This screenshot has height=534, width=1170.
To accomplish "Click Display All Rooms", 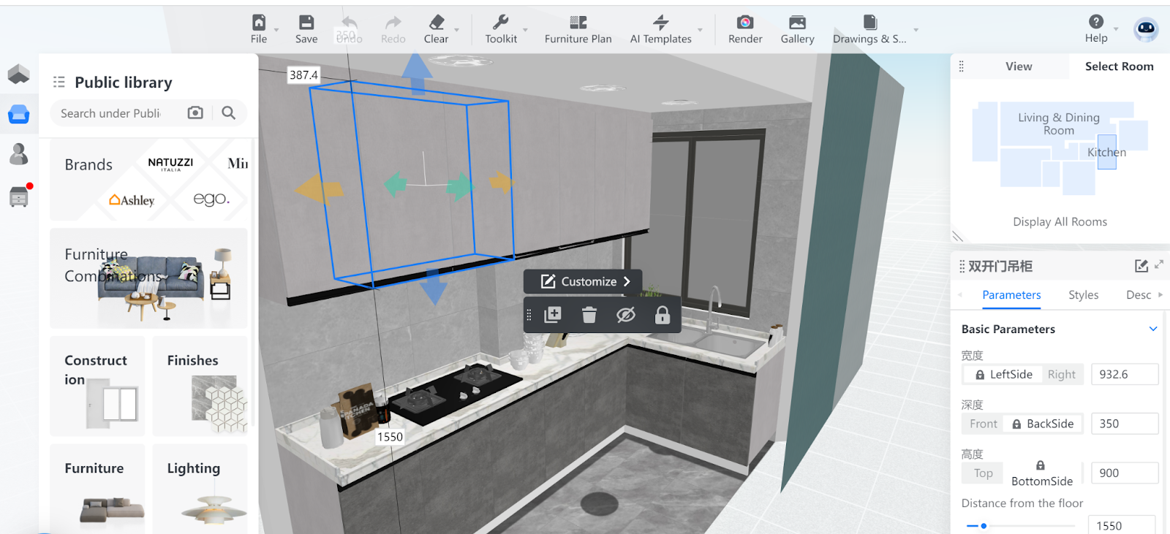I will coord(1060,222).
